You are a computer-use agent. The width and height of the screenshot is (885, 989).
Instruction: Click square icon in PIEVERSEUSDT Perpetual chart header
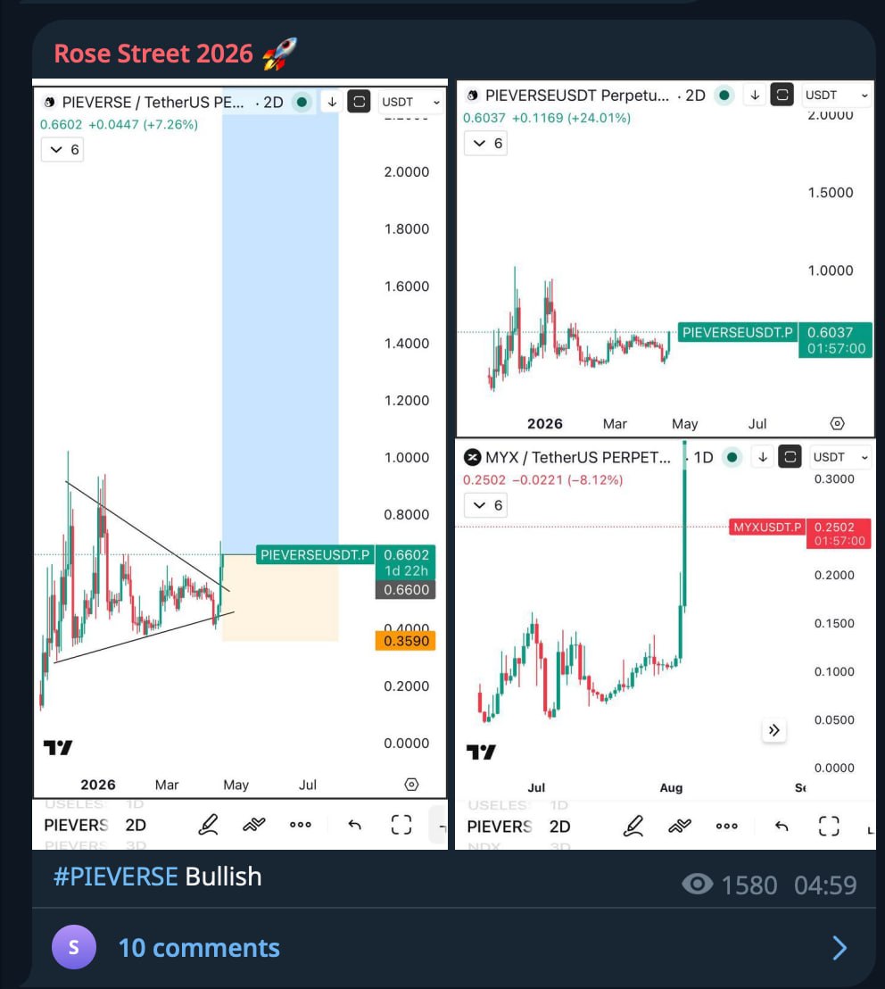[x=782, y=95]
